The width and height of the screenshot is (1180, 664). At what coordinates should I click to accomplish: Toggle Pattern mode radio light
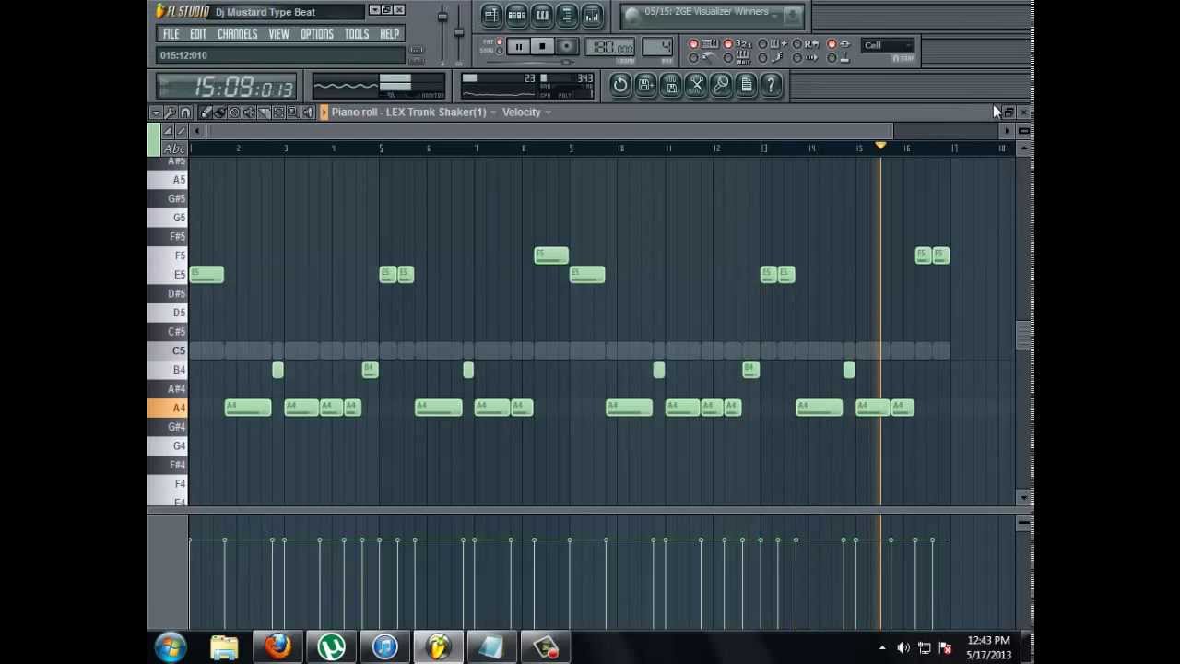point(500,42)
